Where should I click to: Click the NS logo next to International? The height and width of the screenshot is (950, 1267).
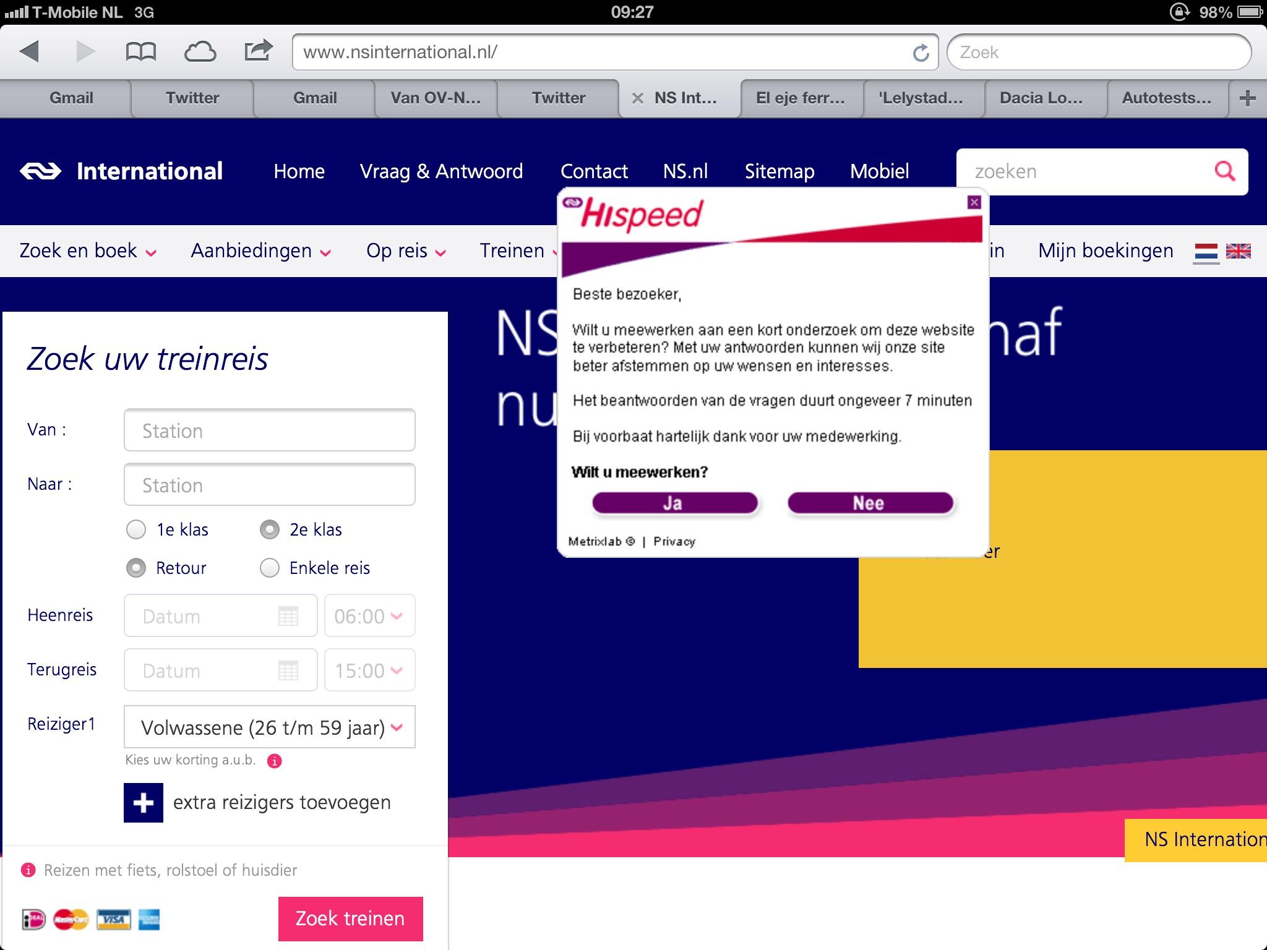(x=41, y=171)
